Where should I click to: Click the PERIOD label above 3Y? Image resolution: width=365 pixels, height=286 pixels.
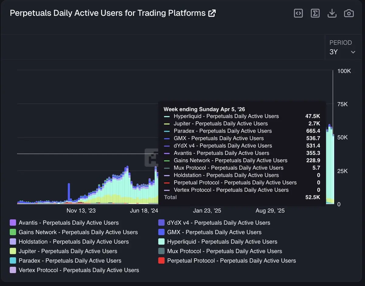(341, 43)
